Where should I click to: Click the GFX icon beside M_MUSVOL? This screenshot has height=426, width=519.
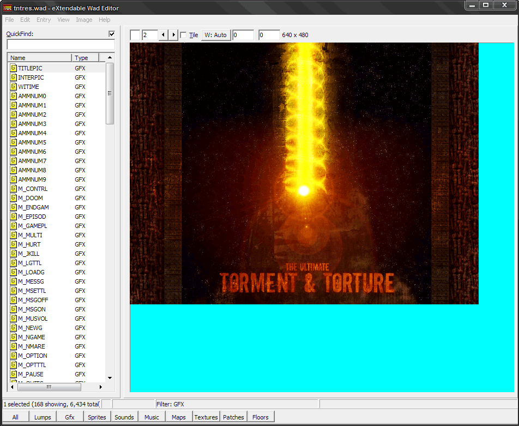coord(13,319)
